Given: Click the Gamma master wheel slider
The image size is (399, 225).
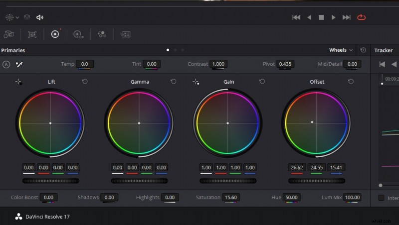Looking at the screenshot, I should click(x=139, y=181).
